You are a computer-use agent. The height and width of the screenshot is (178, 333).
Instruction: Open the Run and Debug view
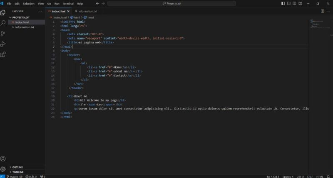[x=3, y=44]
